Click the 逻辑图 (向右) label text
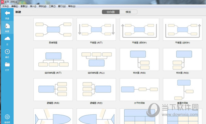 [x=53, y=103]
